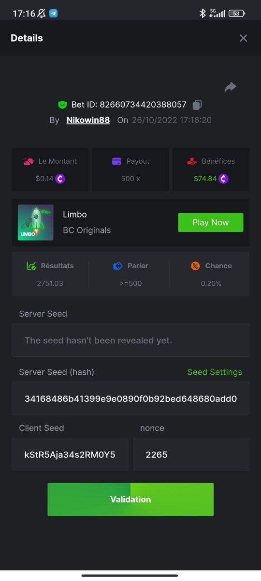Image resolution: width=261 pixels, height=581 pixels.
Task: Tap the coin icon beside $74.84
Action: tap(223, 179)
